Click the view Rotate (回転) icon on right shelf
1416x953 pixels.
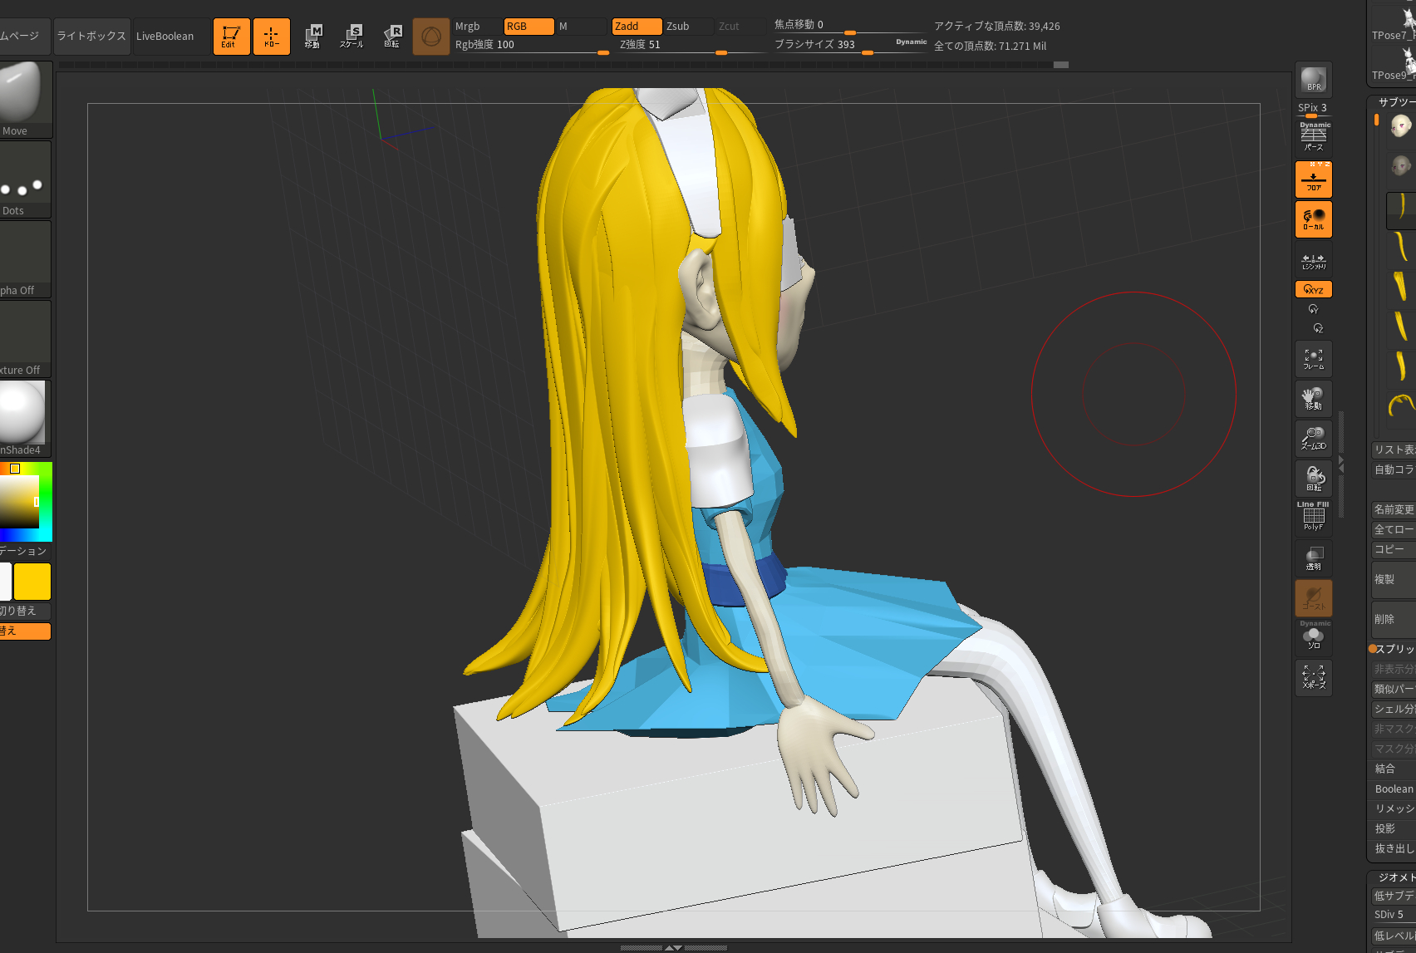coord(1314,479)
